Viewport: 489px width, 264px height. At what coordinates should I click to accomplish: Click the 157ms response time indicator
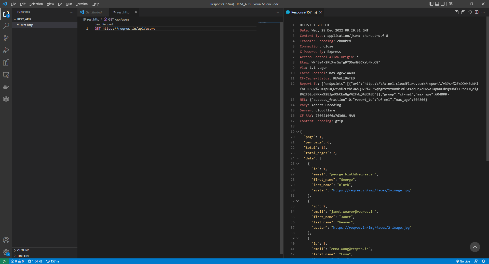[53, 261]
